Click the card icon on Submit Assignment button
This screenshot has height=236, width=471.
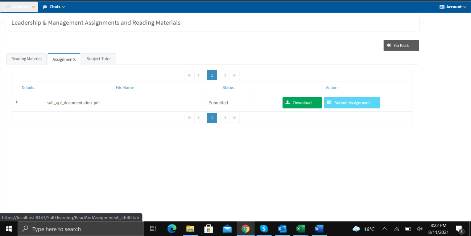point(330,103)
